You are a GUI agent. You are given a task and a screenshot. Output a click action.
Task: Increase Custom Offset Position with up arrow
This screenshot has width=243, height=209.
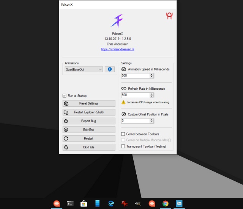coord(152,120)
